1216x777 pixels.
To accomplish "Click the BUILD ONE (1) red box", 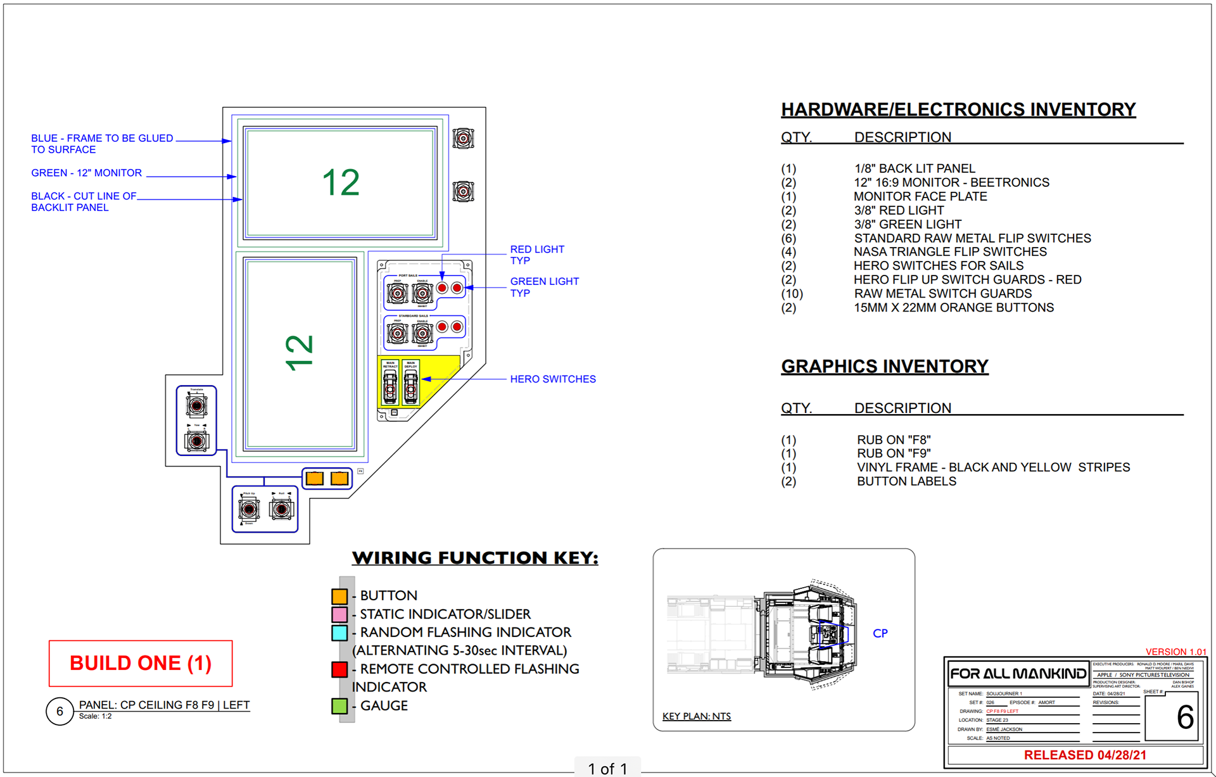I will [x=141, y=663].
